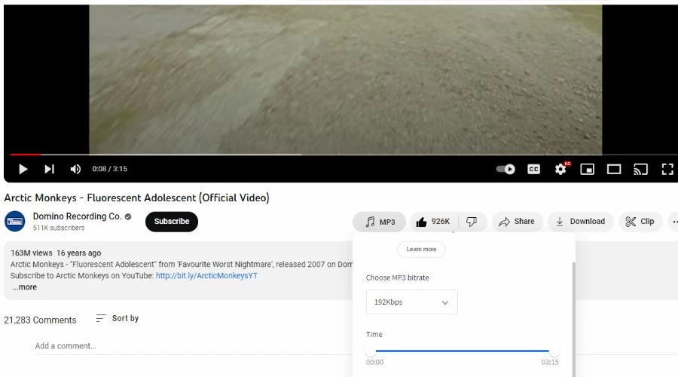Open Domino Recording Co. channel name
678x377 pixels.
click(77, 216)
